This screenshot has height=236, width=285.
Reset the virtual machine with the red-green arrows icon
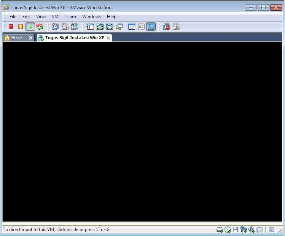(x=40, y=27)
